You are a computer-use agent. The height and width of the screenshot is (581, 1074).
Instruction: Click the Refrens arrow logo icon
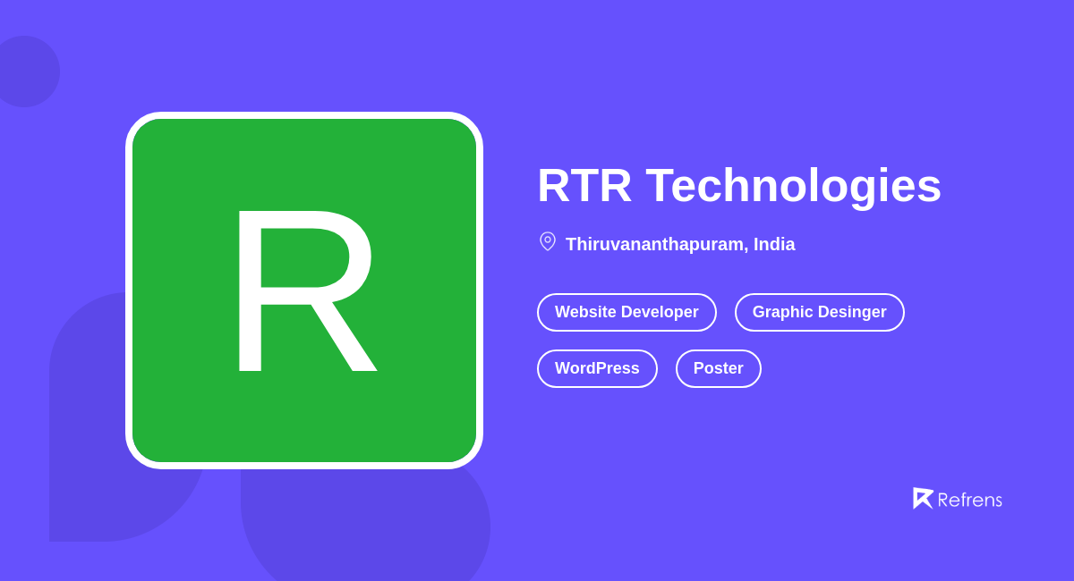923,498
